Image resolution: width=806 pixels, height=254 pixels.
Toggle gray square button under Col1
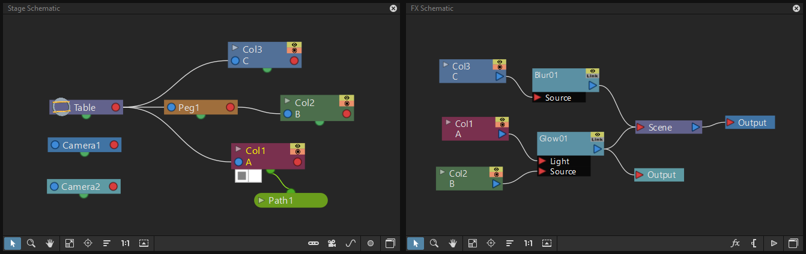pyautogui.click(x=241, y=176)
